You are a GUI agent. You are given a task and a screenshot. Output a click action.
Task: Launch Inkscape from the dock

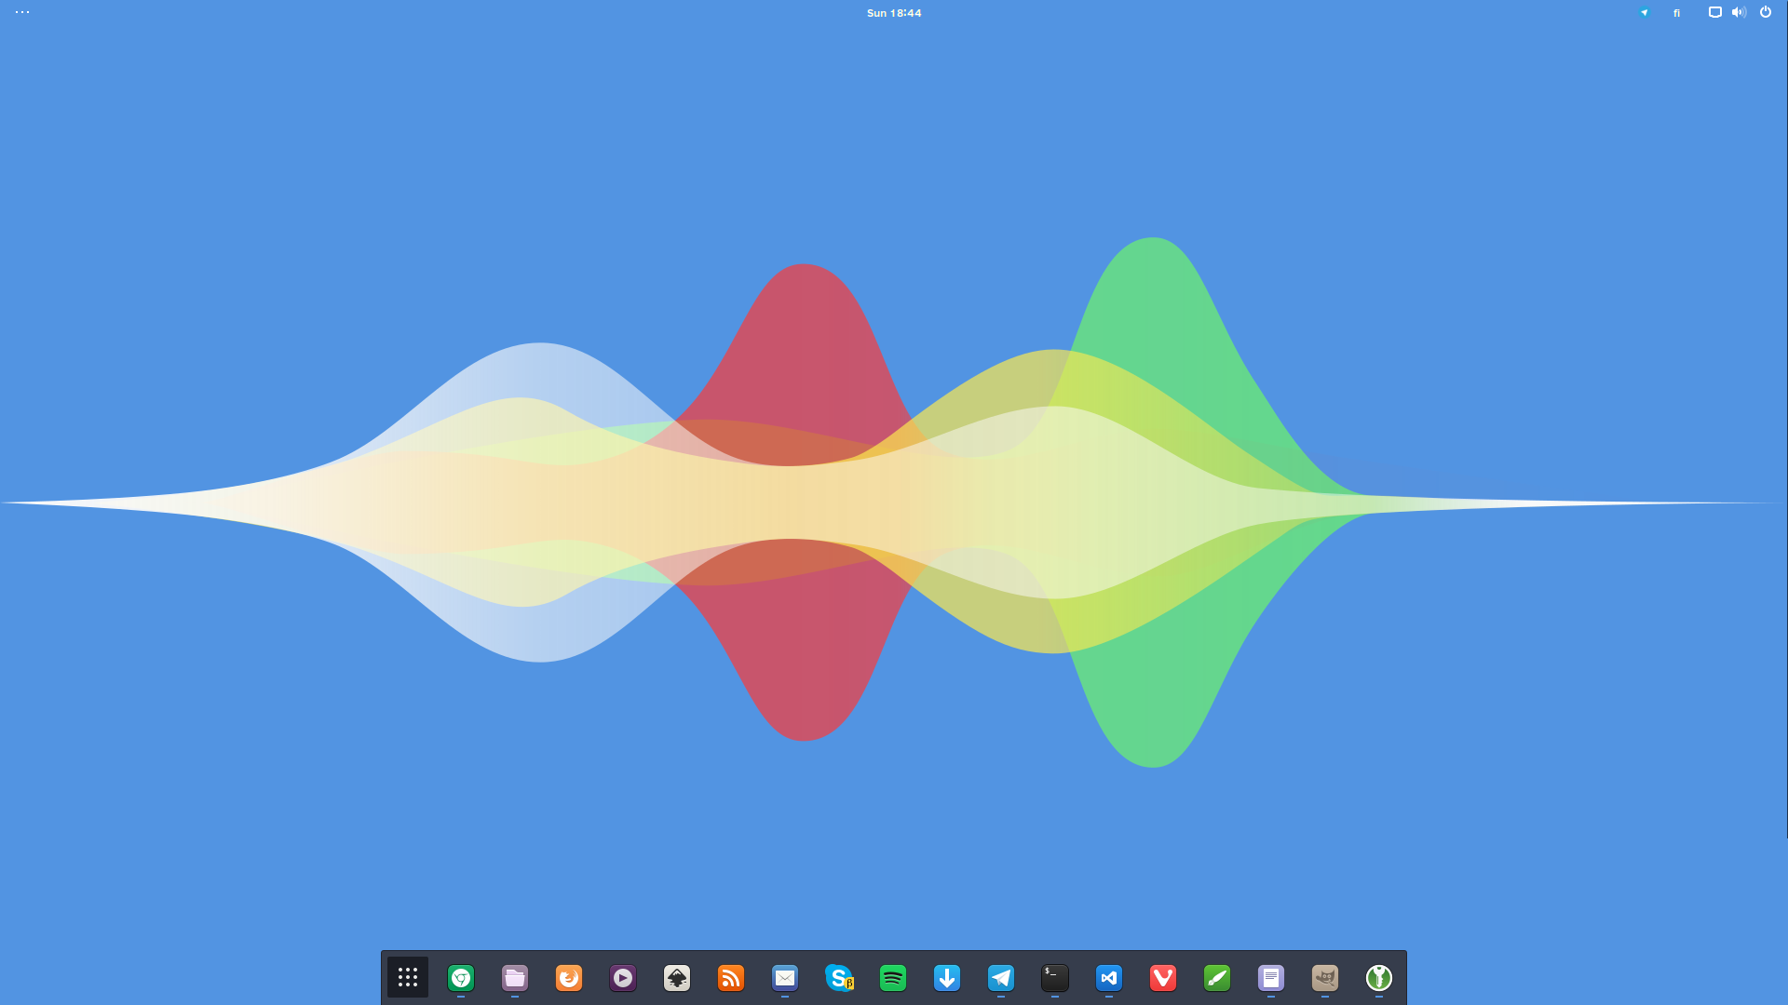677,978
